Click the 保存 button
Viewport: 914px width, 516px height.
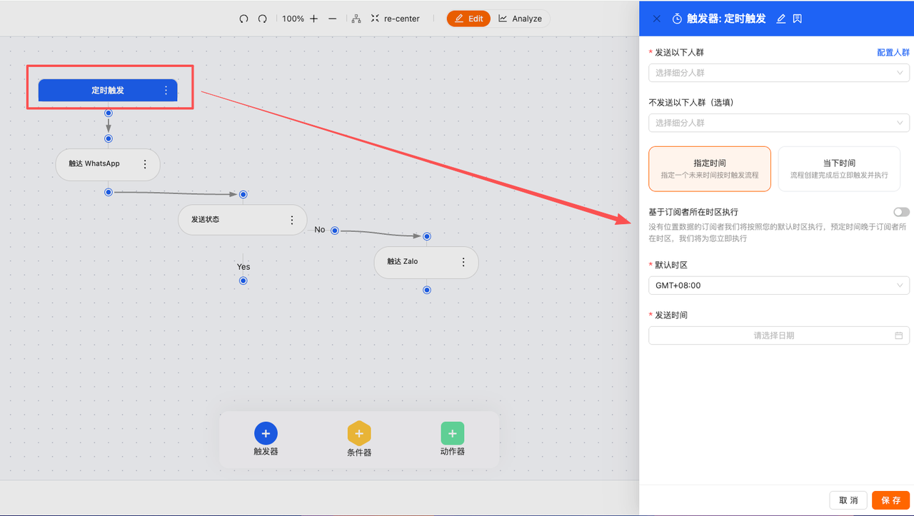coord(891,500)
